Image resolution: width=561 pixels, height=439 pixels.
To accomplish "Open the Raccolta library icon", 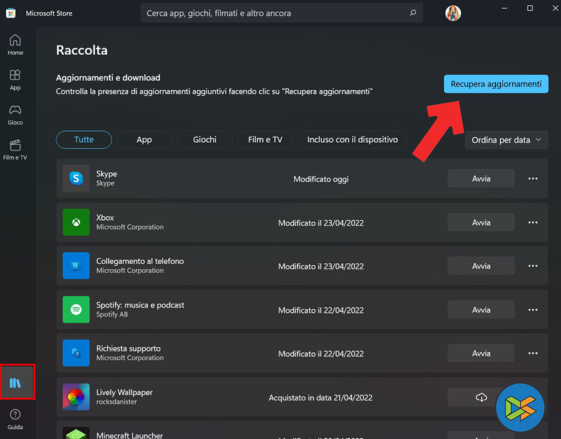I will (16, 382).
